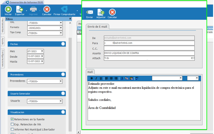Select the Mail tab

tap(90, 72)
